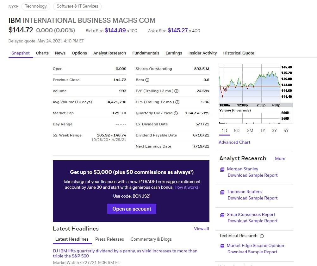Open the News tab
The height and width of the screenshot is (266, 317).
pos(60,53)
